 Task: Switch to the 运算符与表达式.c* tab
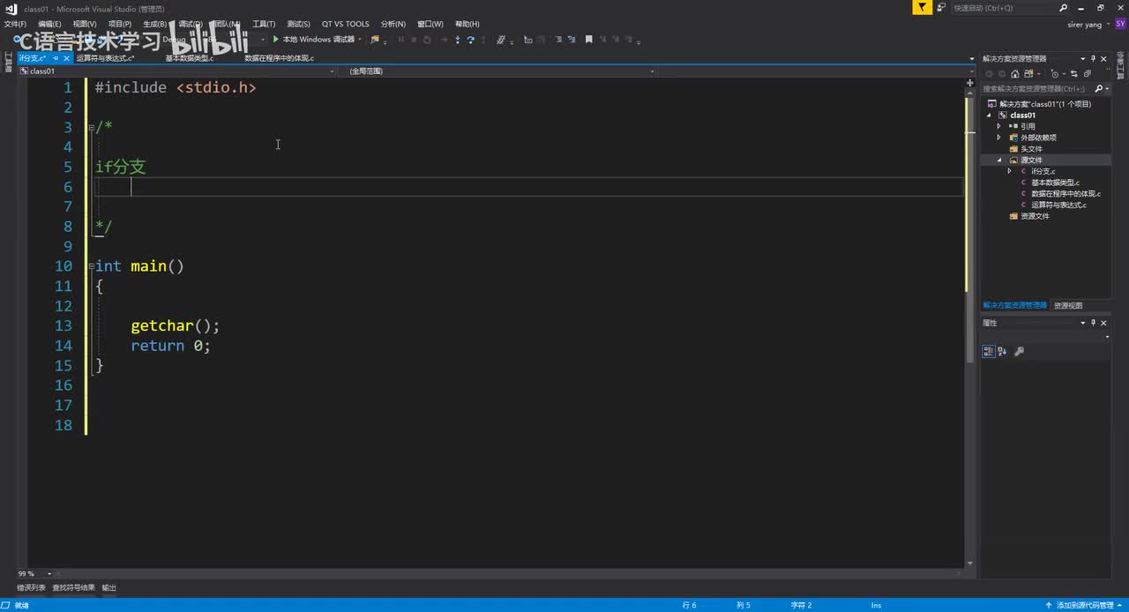click(105, 58)
